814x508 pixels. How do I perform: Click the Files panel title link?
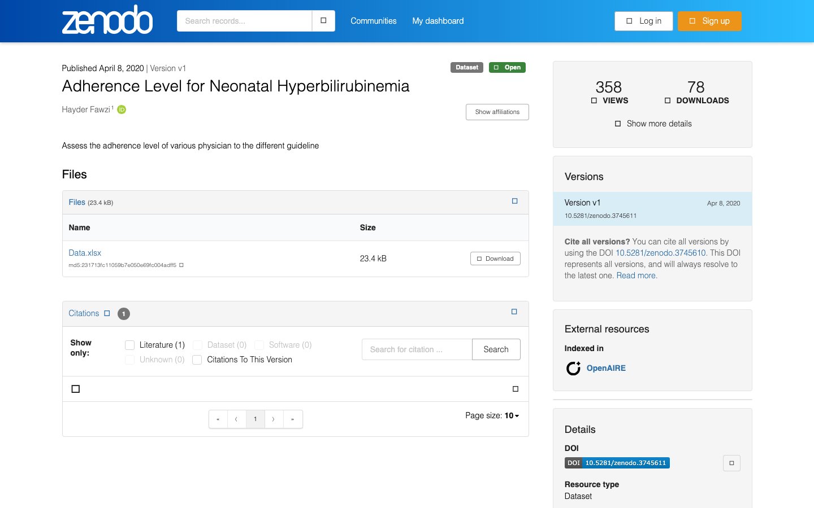click(x=77, y=202)
